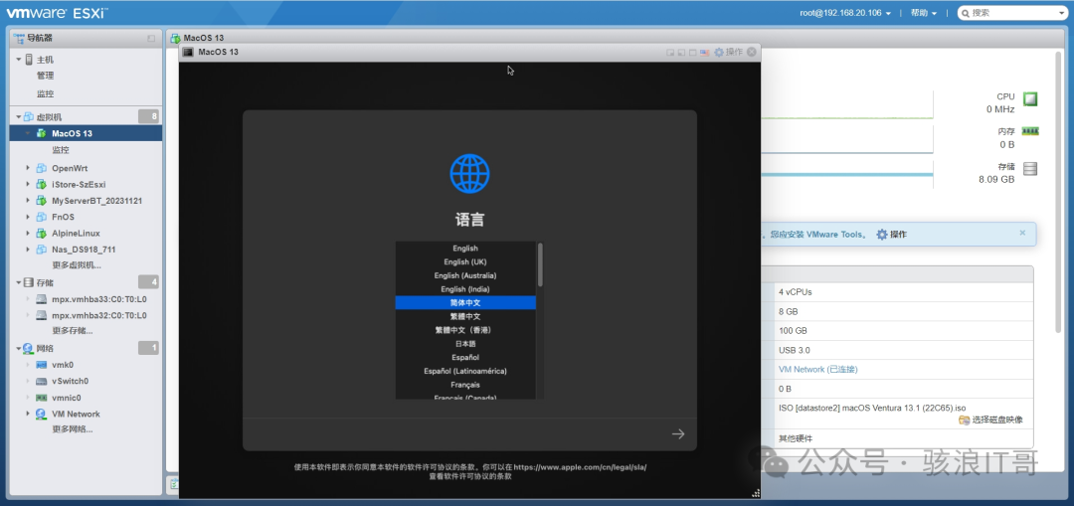
Task: Click 操作 in VMware Tools banner
Action: [x=892, y=235]
